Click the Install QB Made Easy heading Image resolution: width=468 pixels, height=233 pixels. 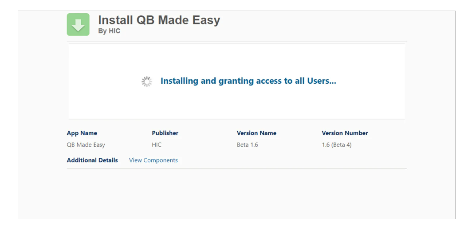click(x=159, y=20)
